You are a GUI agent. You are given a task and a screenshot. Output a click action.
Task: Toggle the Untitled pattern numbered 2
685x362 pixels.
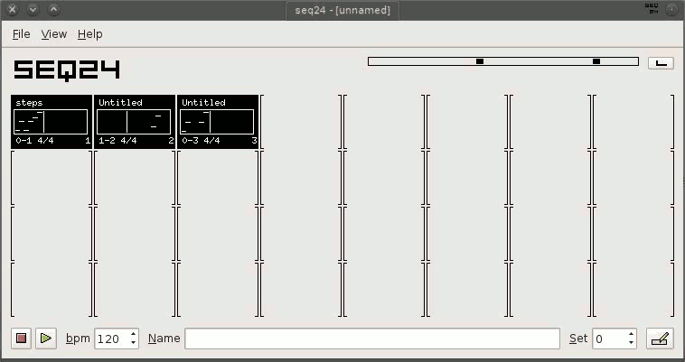coord(135,121)
